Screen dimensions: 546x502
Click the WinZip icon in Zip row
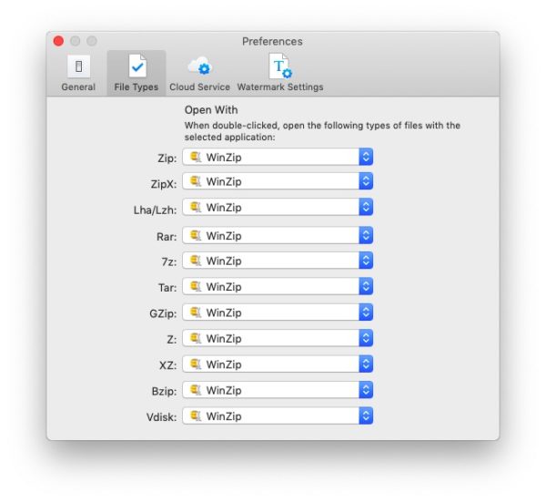(196, 157)
